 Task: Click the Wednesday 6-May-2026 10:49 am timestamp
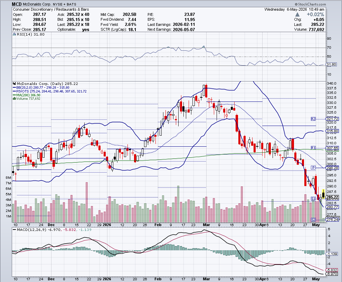coord(294,9)
